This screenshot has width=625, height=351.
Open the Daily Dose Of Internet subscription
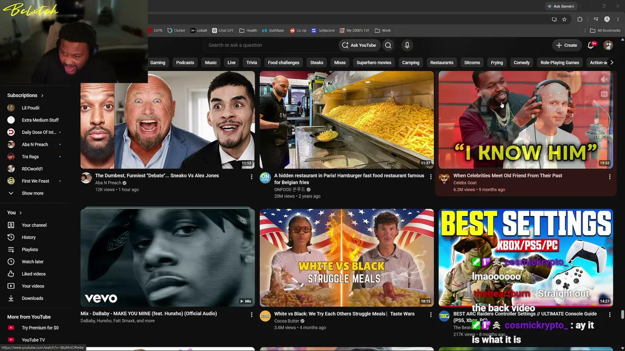[35, 132]
